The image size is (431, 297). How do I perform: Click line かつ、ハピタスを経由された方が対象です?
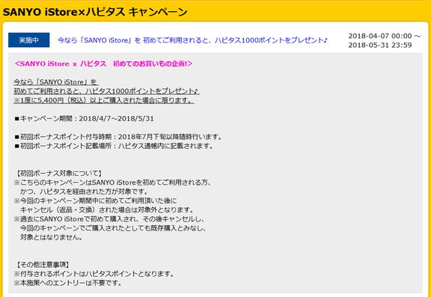pyautogui.click(x=84, y=192)
